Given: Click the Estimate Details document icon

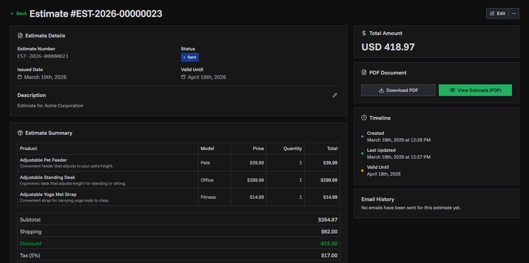Looking at the screenshot, I should pyautogui.click(x=20, y=35).
